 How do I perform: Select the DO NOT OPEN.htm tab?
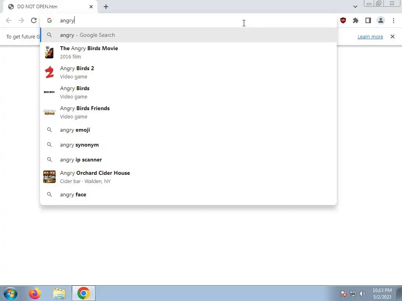50,7
